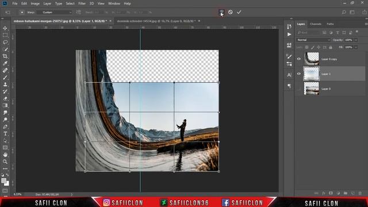Viewport: 368px width, 207px height.
Task: Open the Actions panel play icon
Action: tap(289, 34)
